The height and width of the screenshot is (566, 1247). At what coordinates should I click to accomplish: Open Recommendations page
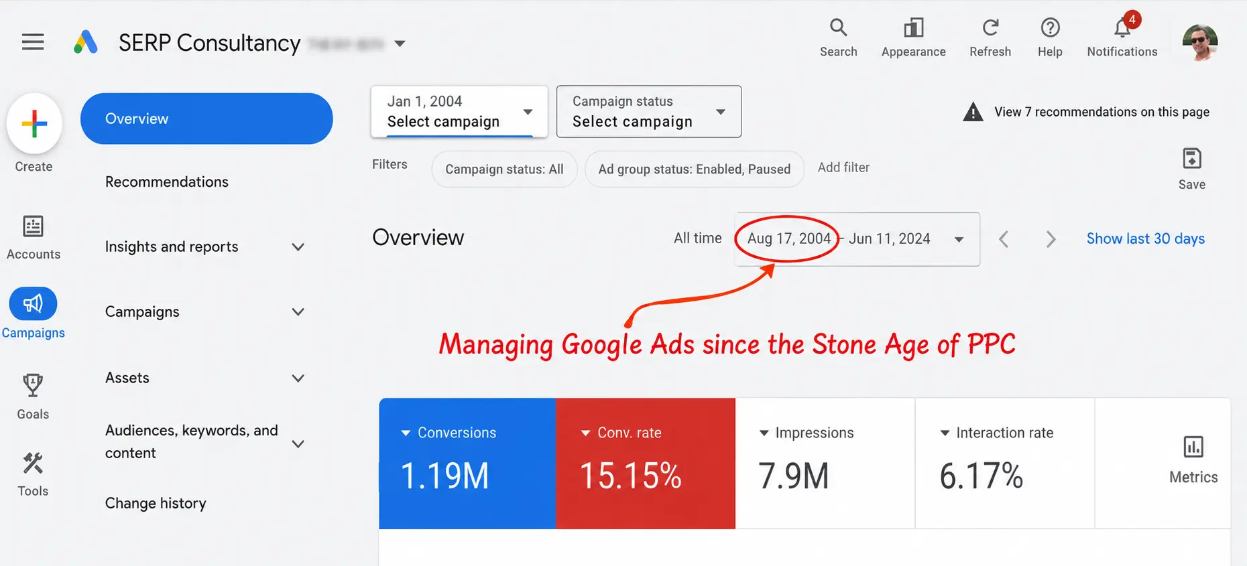point(167,182)
